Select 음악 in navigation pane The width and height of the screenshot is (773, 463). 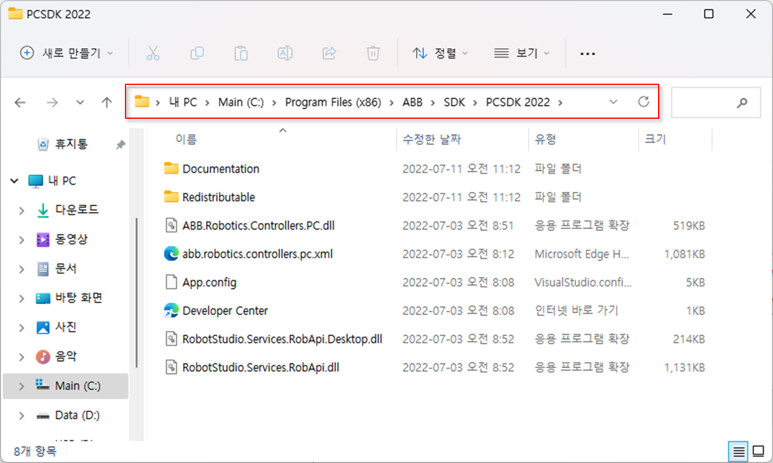click(66, 356)
